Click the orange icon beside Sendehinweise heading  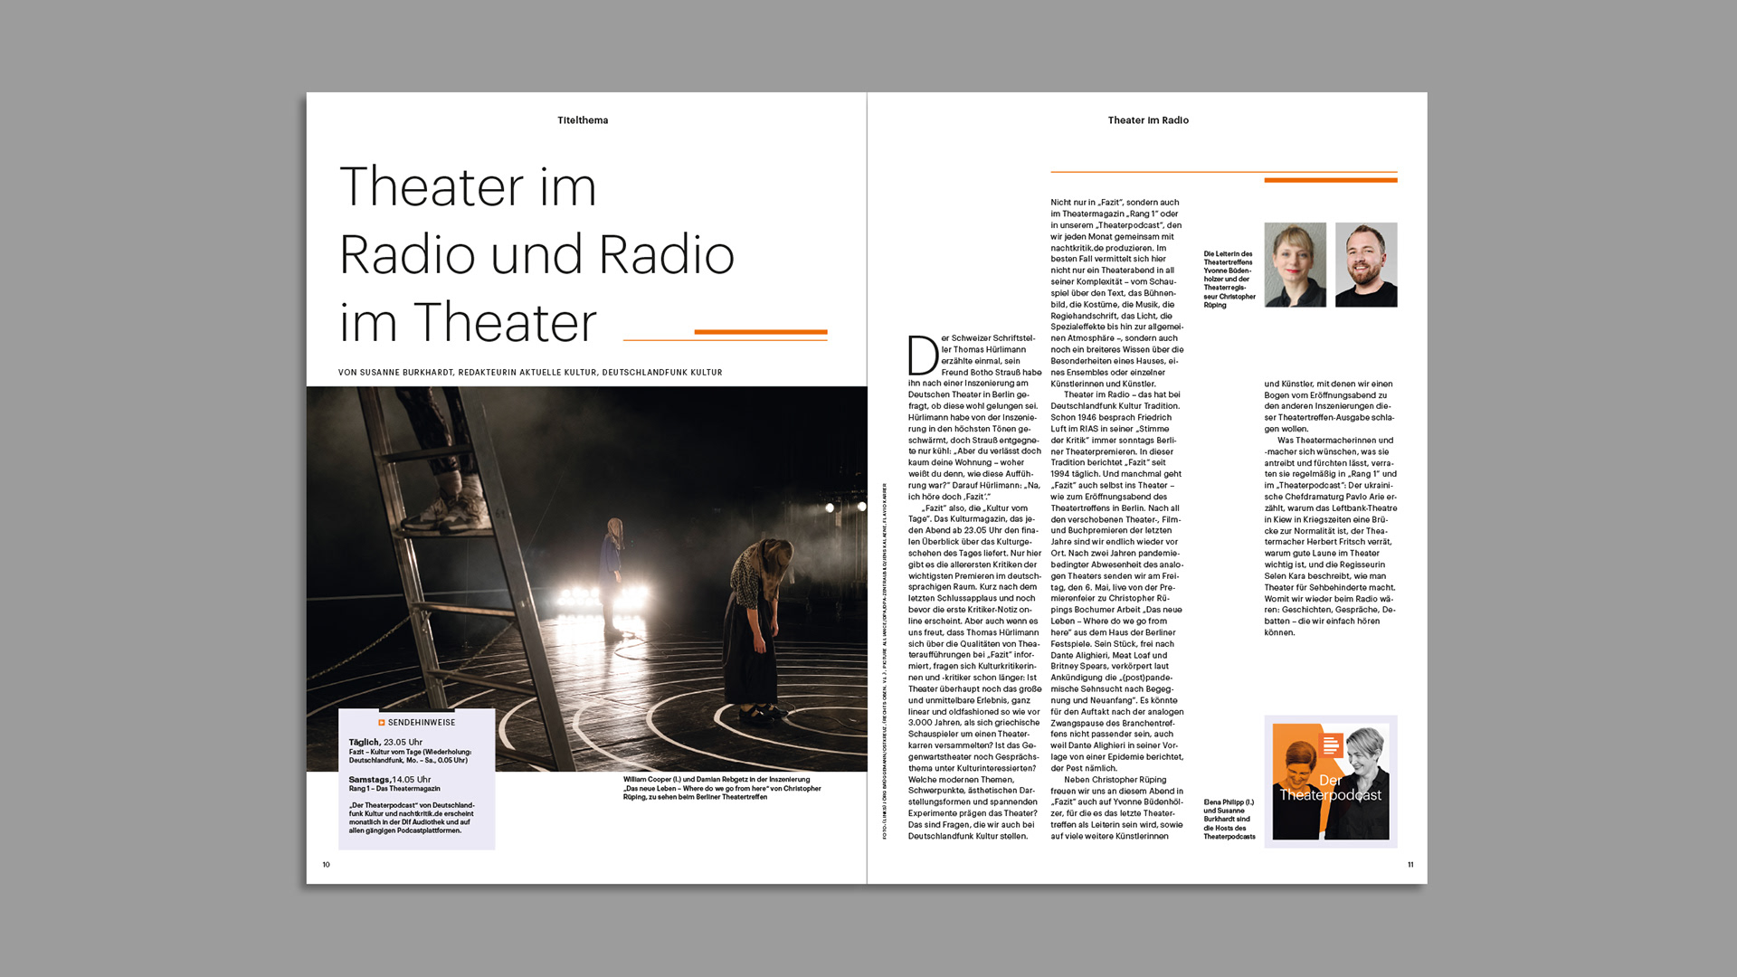tap(382, 723)
